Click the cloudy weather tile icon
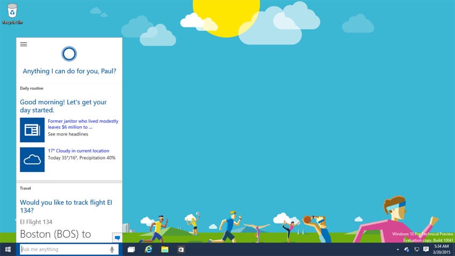Image resolution: width=455 pixels, height=256 pixels. (x=32, y=159)
